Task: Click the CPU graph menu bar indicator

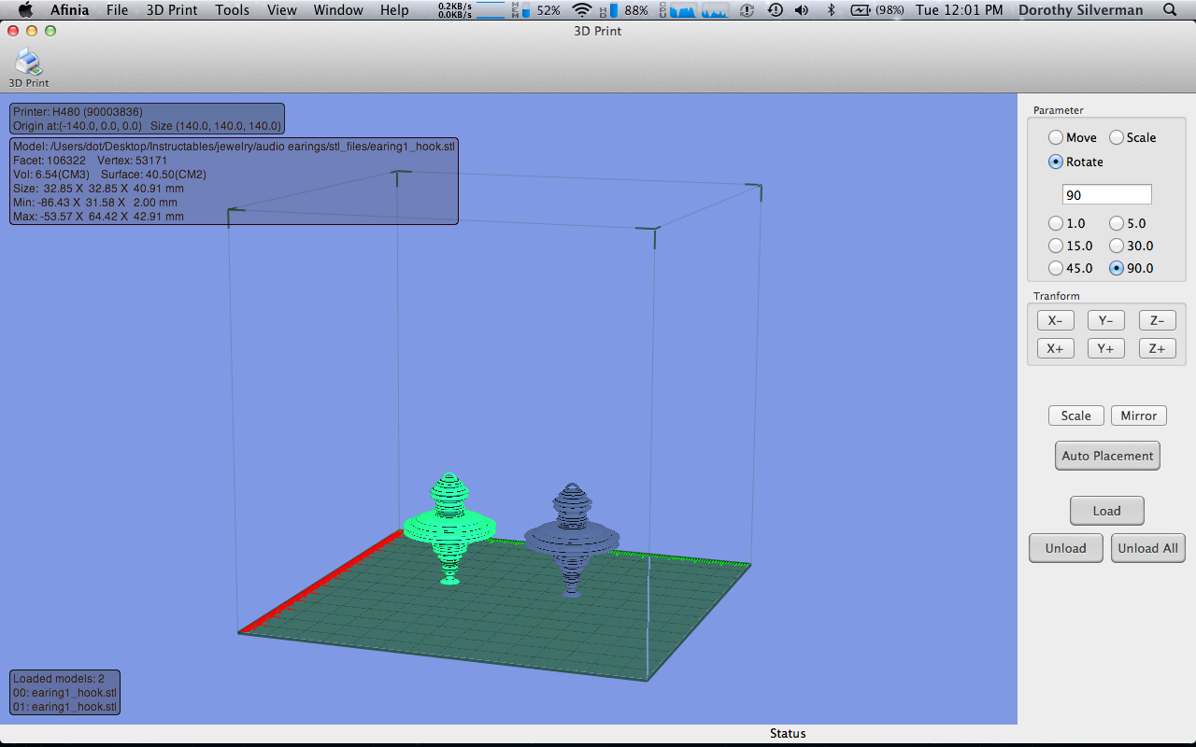Action: point(694,10)
